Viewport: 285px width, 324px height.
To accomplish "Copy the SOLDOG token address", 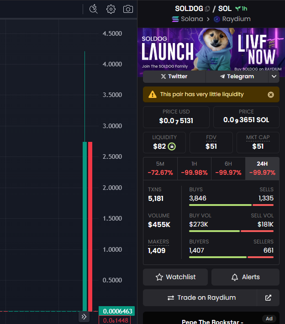I will [x=207, y=9].
